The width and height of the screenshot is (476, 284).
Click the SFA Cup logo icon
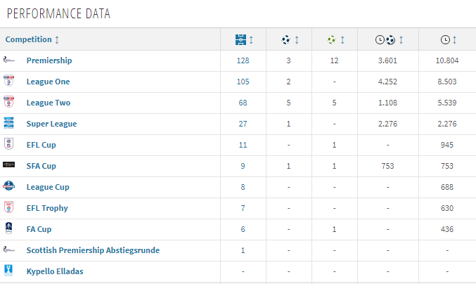9,166
